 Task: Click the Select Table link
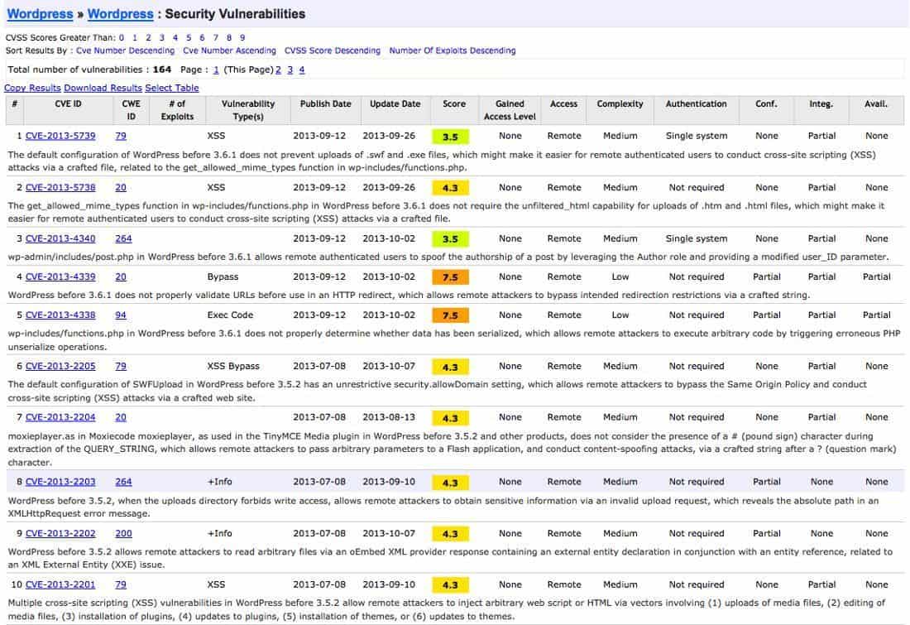click(x=172, y=88)
